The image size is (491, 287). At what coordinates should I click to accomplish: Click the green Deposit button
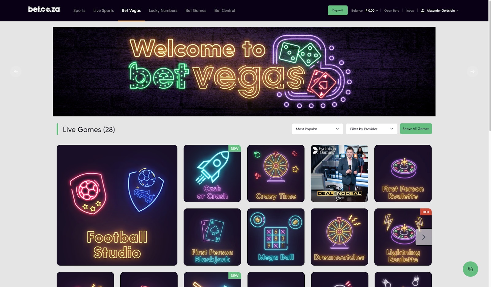click(x=338, y=10)
